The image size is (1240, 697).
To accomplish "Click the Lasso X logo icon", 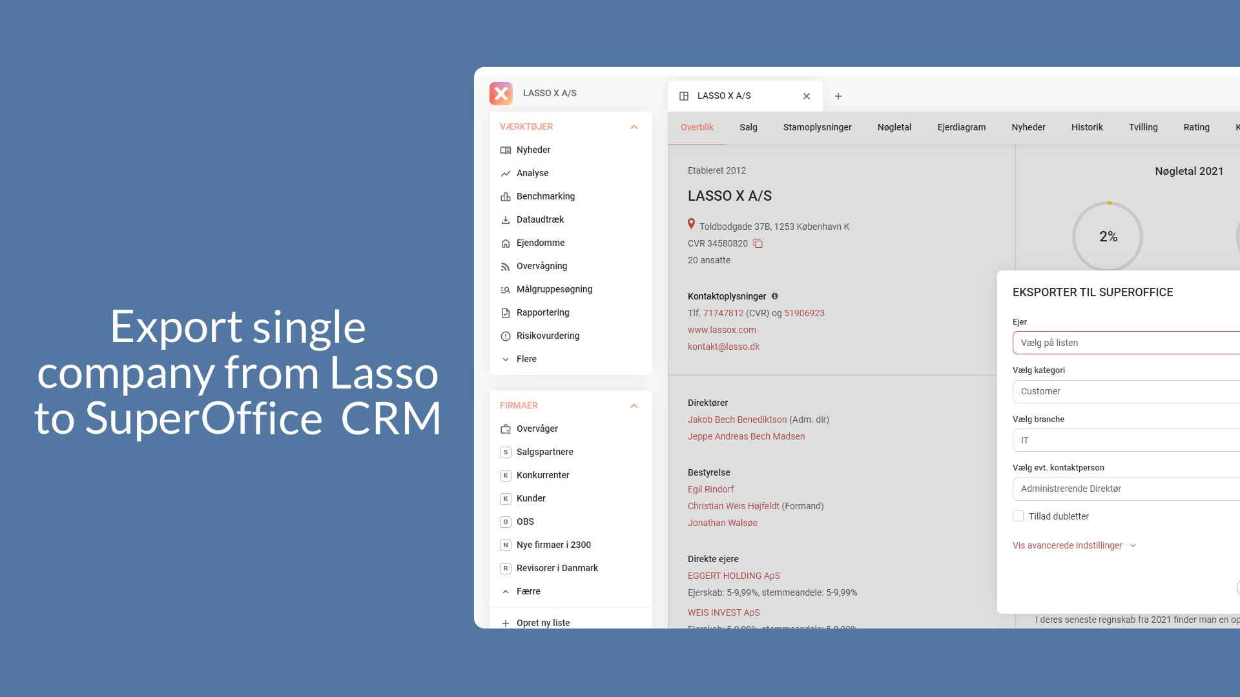I will [501, 94].
